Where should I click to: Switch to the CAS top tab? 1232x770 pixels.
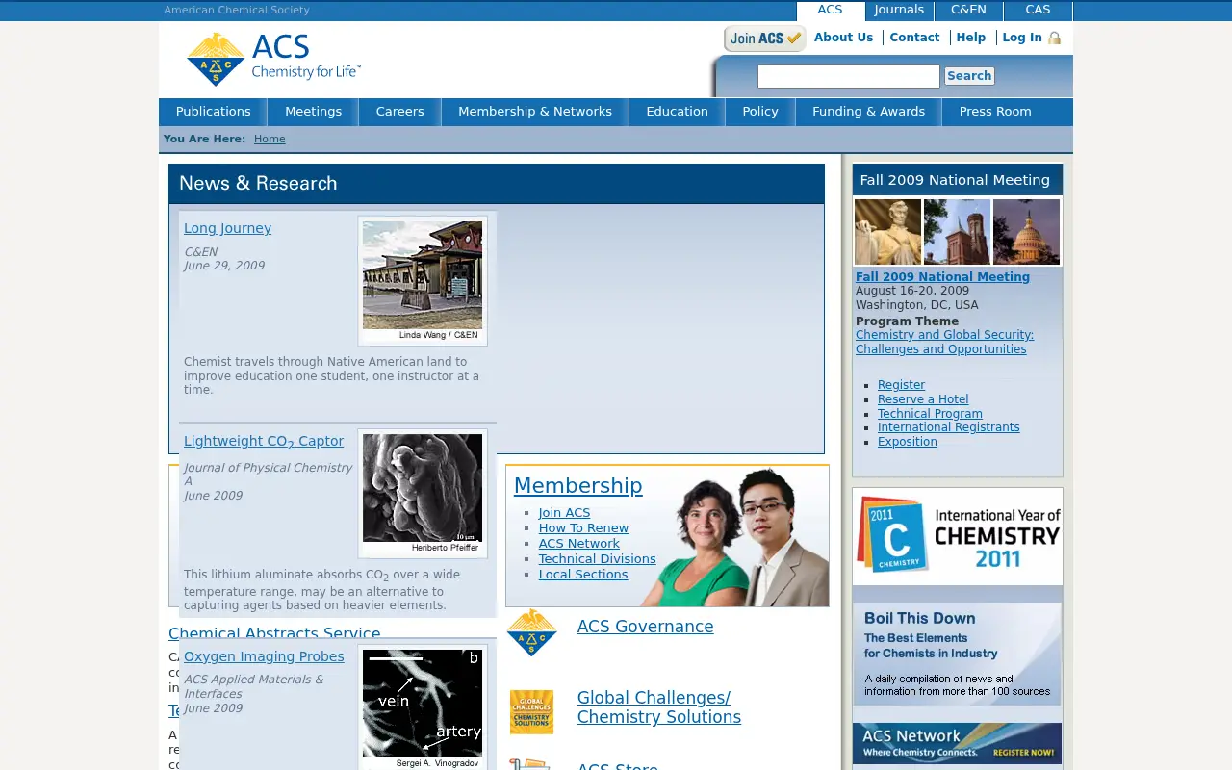(1038, 10)
